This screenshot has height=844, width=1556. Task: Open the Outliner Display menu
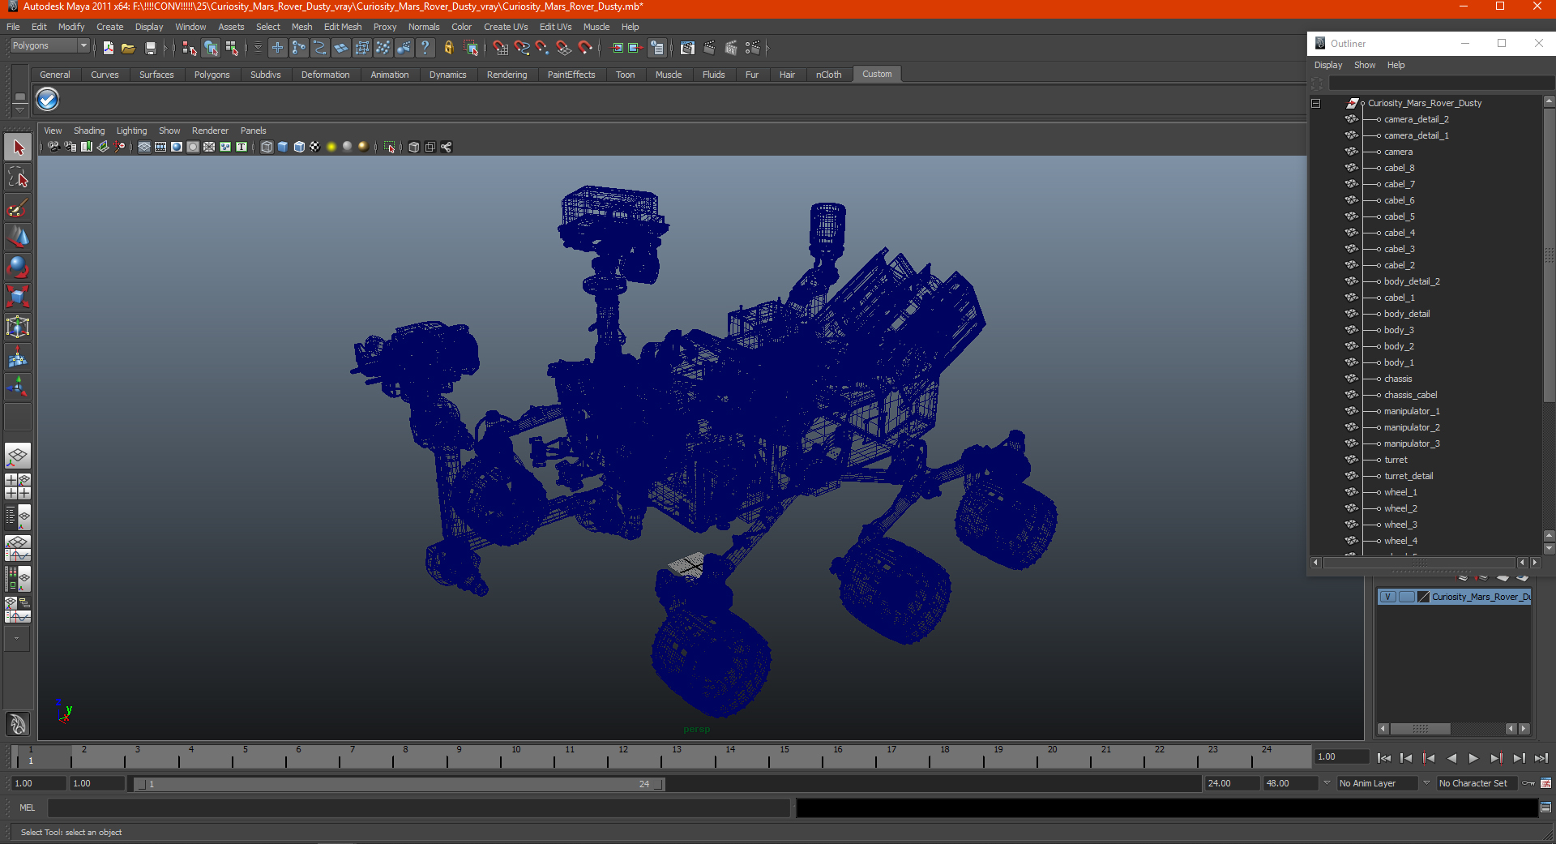coord(1327,65)
